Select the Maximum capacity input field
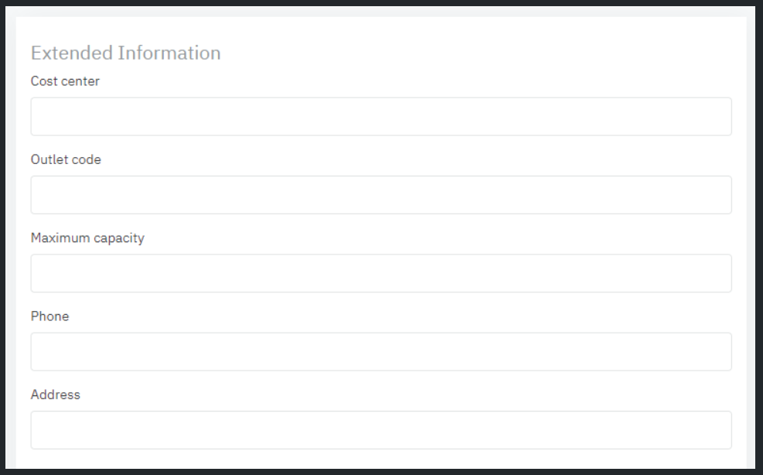 [x=381, y=273]
